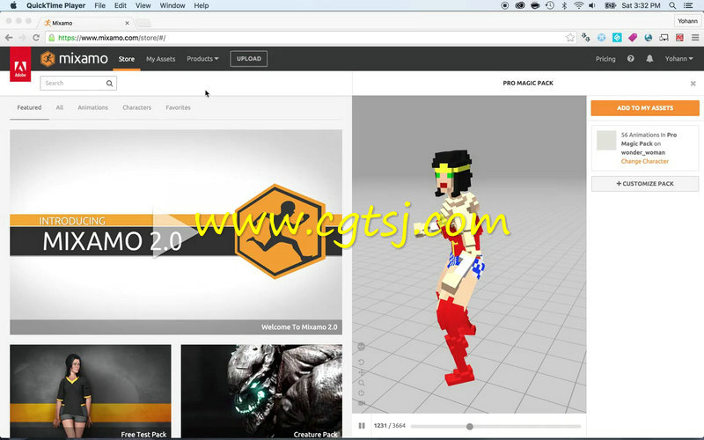Image resolution: width=704 pixels, height=440 pixels.
Task: Close the Pro Magic Pack panel
Action: (x=693, y=84)
